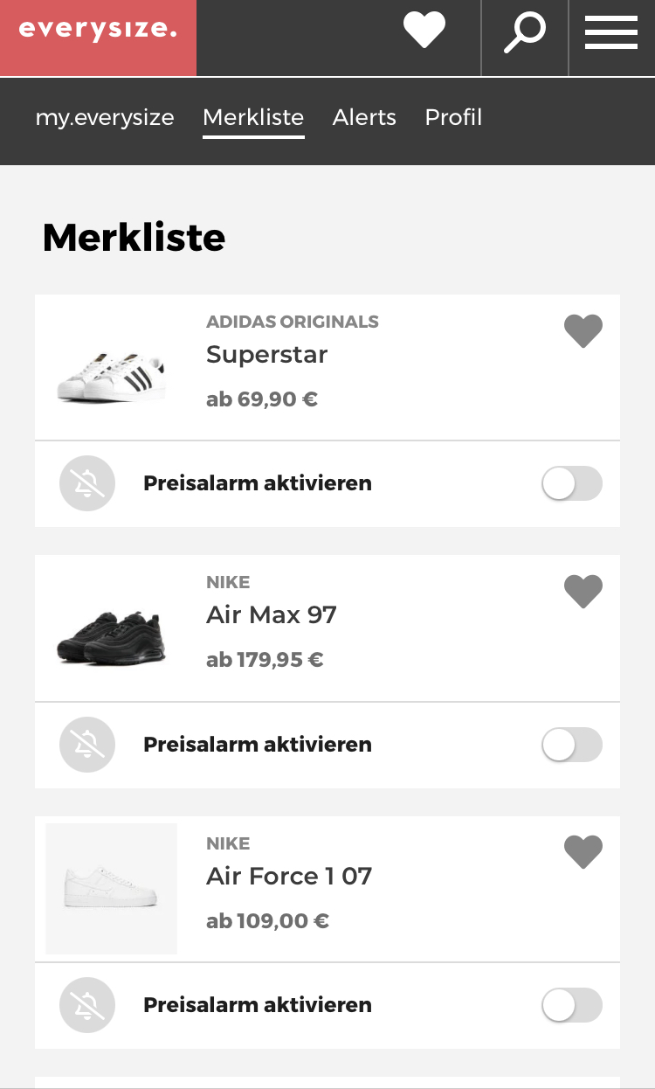The image size is (655, 1089).
Task: Open the Superstar product link
Action: [x=266, y=355]
